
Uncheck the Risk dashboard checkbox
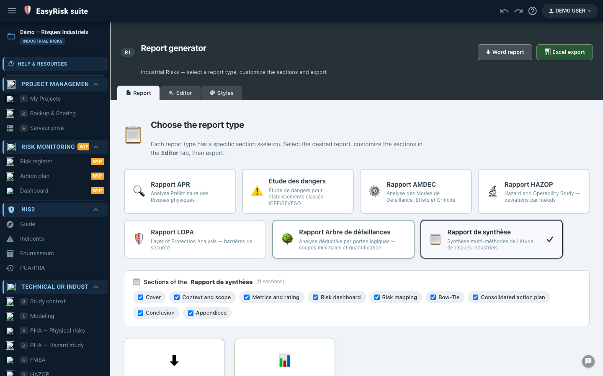click(x=316, y=297)
